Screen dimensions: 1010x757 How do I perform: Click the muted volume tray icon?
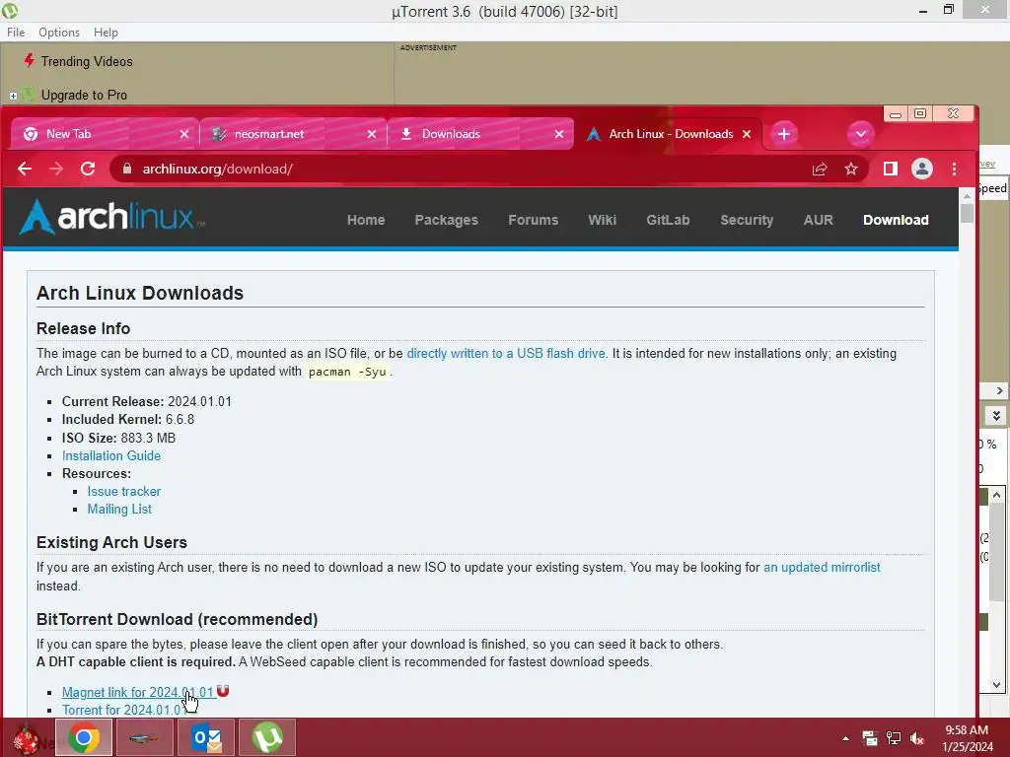(x=916, y=738)
